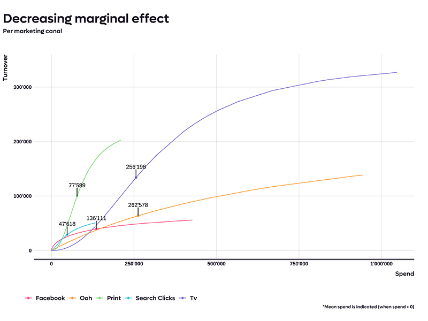Click the 300'000 tick on Turnover axis
The height and width of the screenshot is (321, 428).
coord(22,87)
